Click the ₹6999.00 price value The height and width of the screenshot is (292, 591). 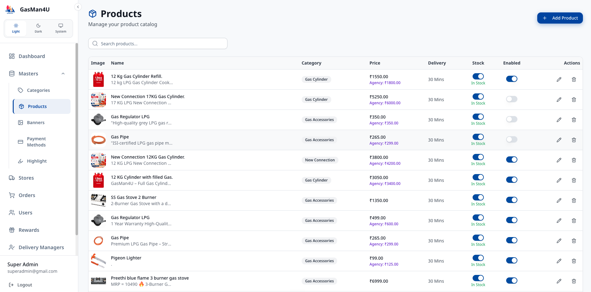(378, 281)
